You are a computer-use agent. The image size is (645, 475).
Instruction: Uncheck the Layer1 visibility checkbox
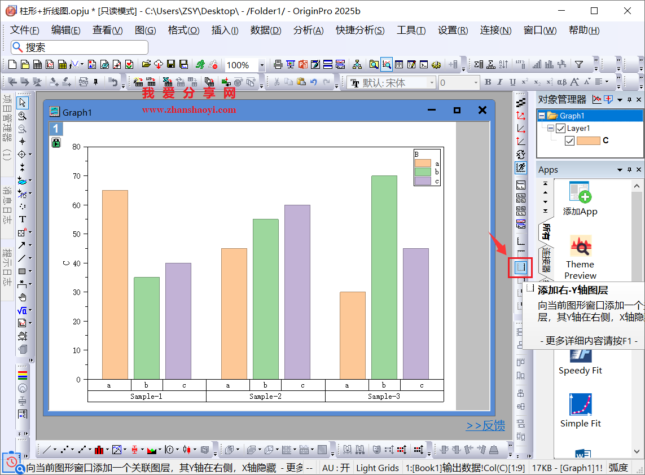[x=560, y=128]
